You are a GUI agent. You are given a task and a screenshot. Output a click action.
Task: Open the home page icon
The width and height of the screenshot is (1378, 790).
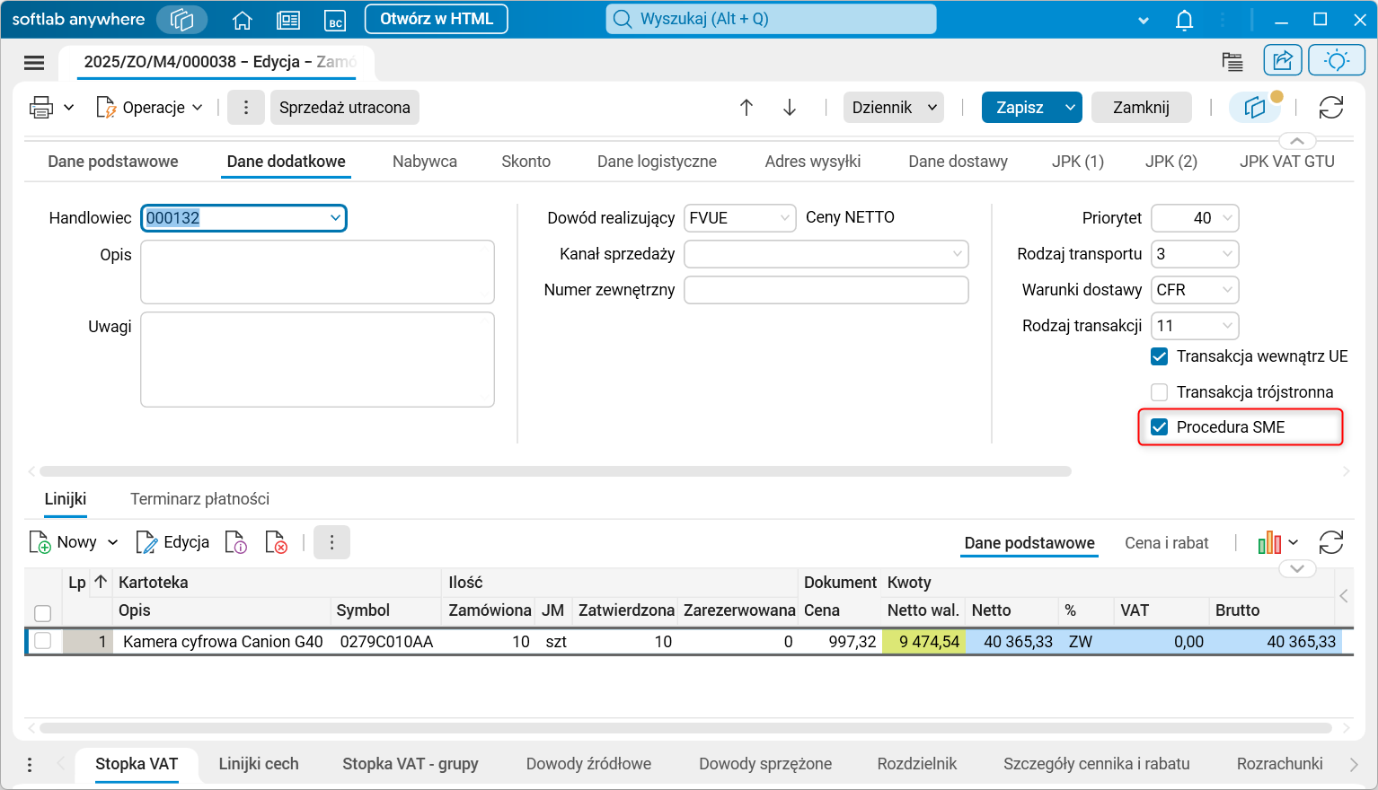coord(242,20)
